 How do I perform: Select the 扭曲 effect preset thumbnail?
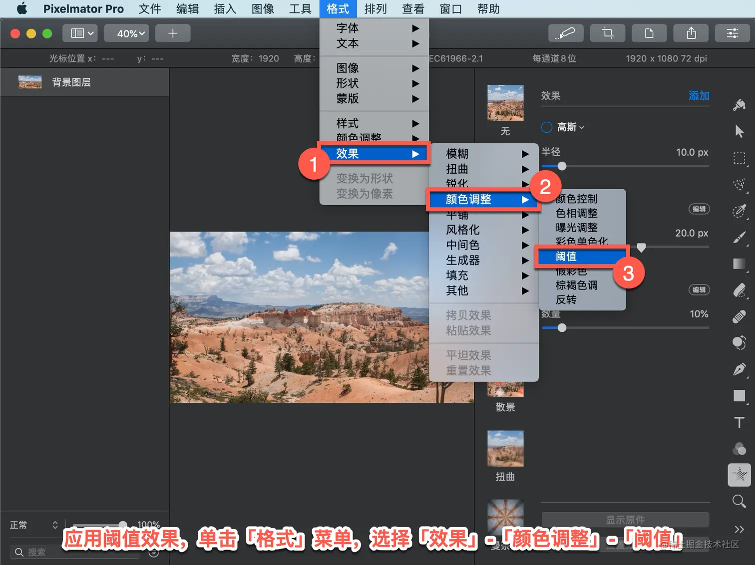(505, 449)
